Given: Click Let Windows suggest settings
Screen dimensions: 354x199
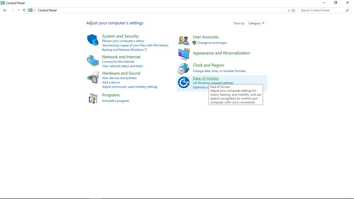Looking at the screenshot, I should (x=213, y=83).
